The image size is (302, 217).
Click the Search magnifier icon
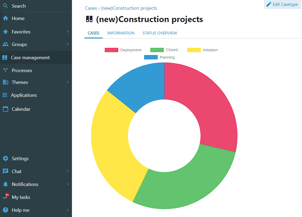[x=5, y=6]
